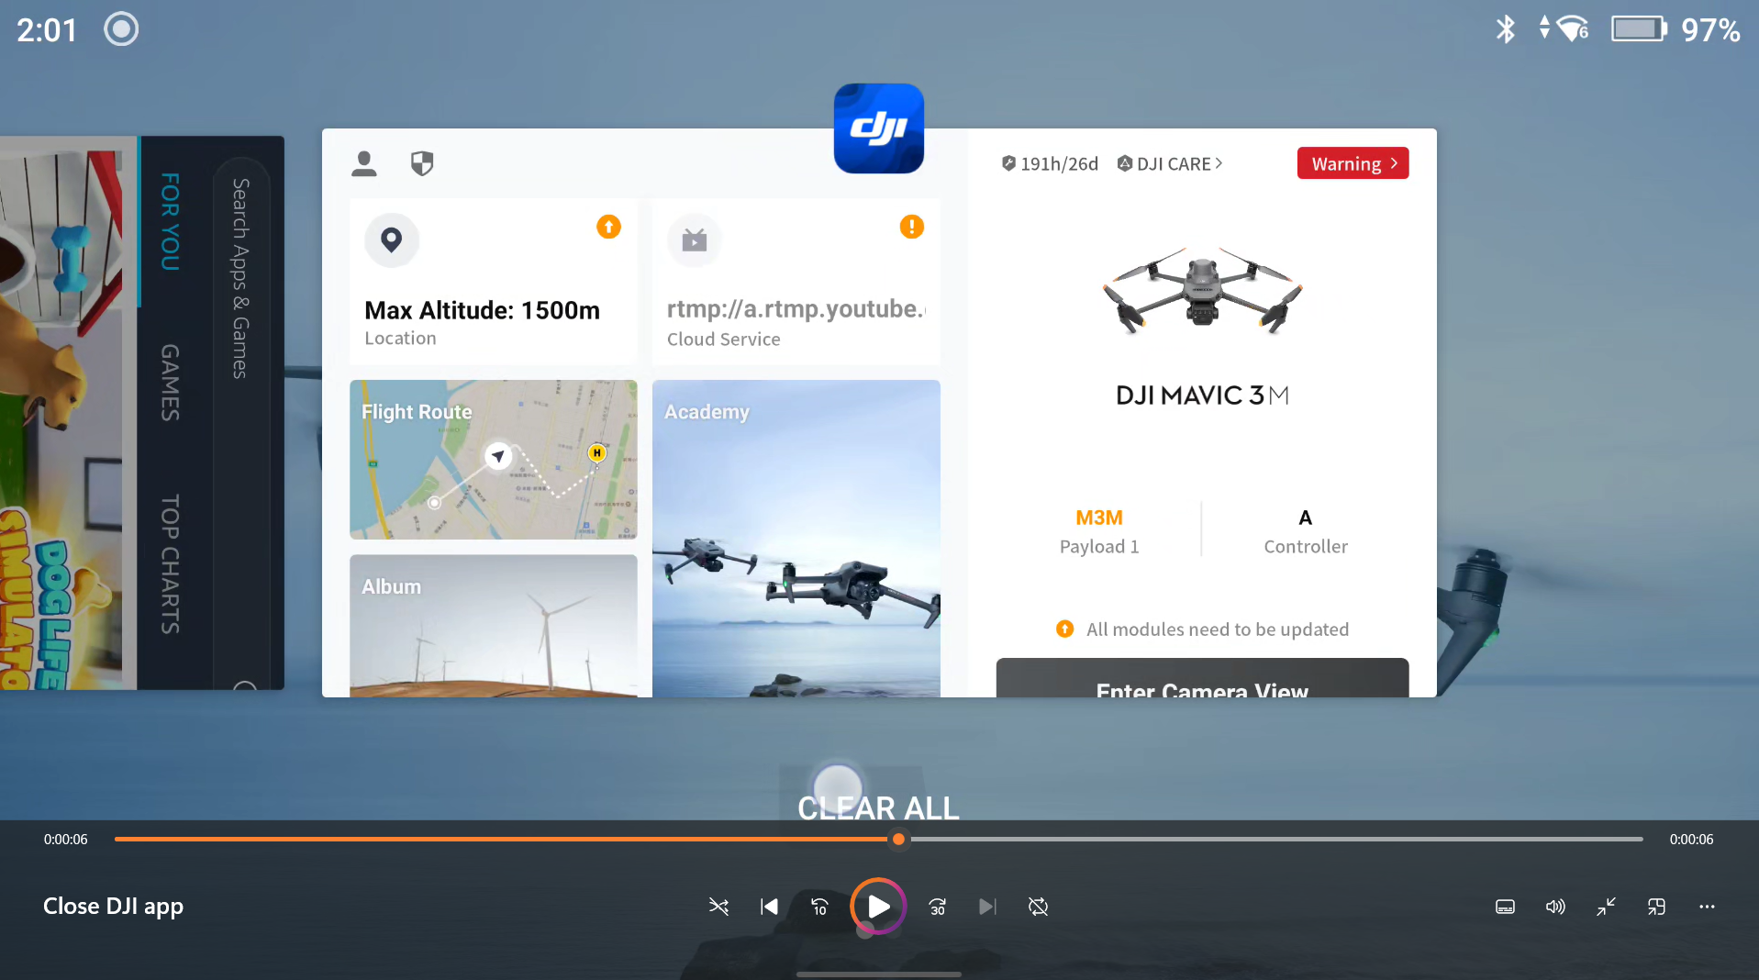The width and height of the screenshot is (1759, 980).
Task: Open the rtmp Cloud Service card
Action: point(796,282)
